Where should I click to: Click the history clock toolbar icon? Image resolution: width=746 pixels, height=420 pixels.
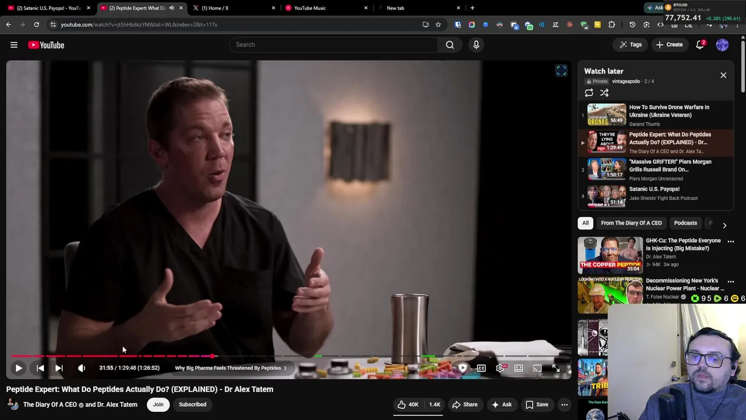pyautogui.click(x=632, y=24)
